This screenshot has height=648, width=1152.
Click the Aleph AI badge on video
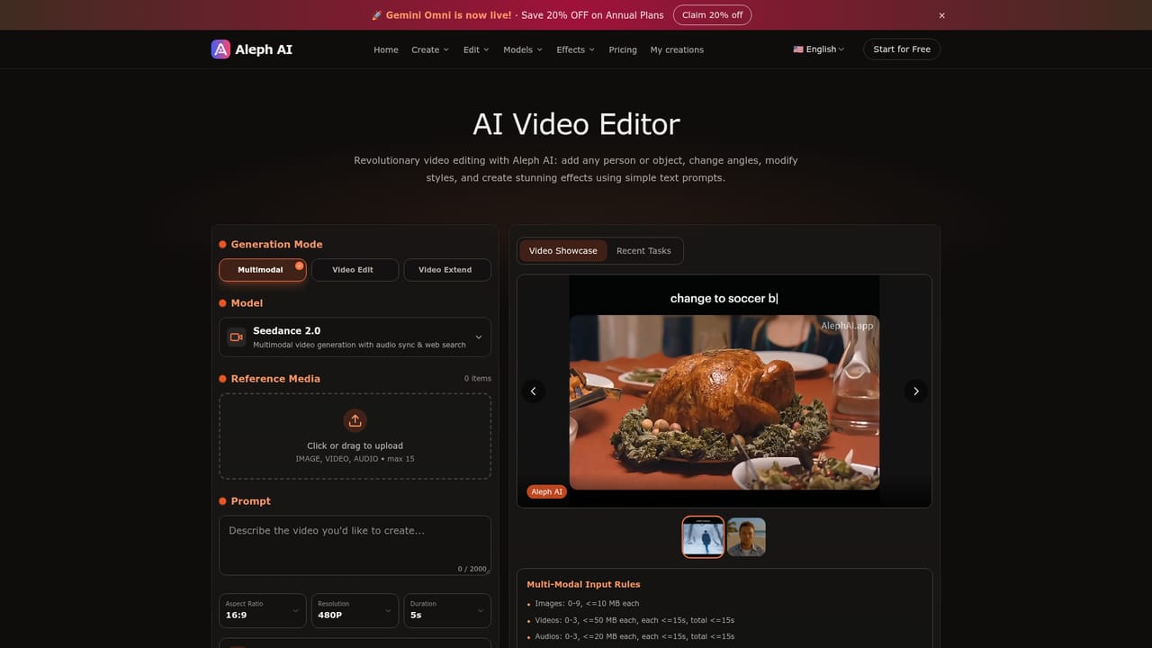[546, 492]
